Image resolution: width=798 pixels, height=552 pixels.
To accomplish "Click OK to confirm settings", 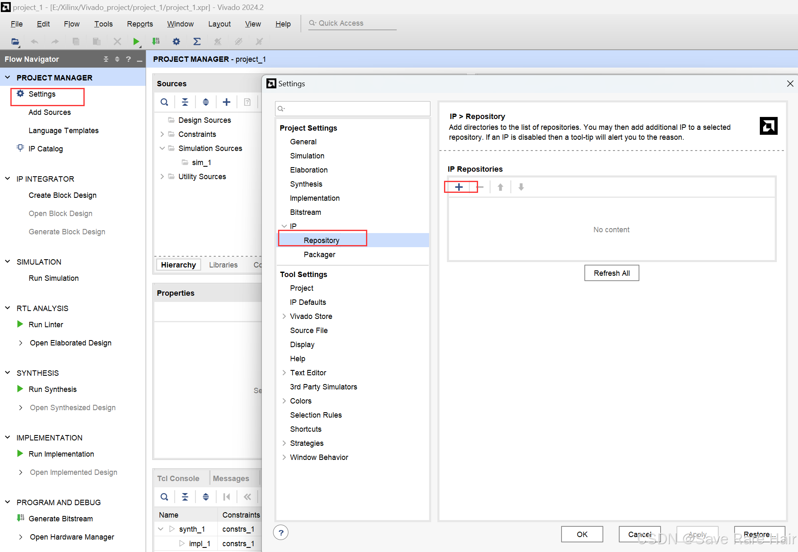I will point(582,534).
